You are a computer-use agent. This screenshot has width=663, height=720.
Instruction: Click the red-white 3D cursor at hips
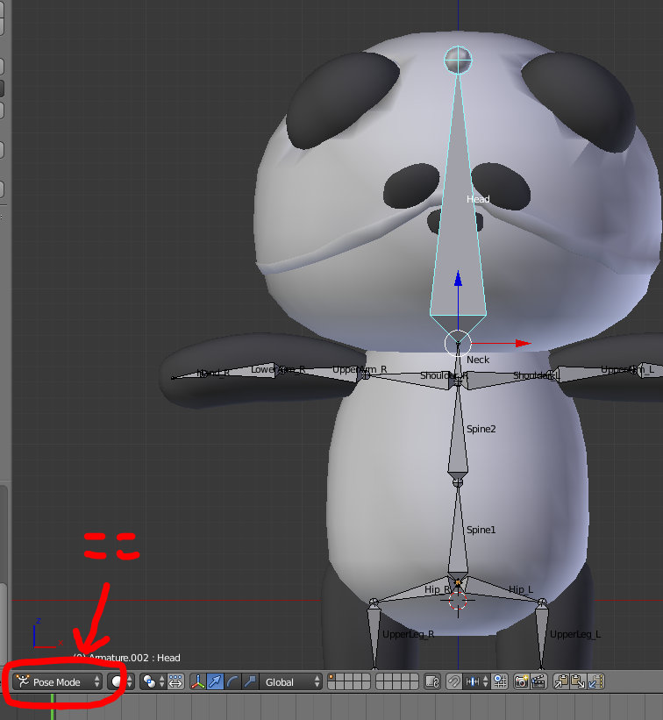457,600
